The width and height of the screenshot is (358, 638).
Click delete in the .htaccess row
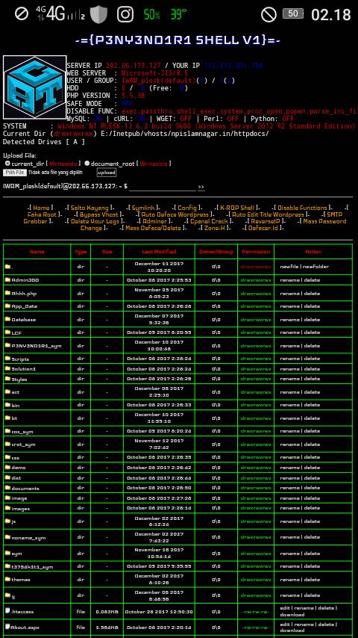(x=327, y=608)
